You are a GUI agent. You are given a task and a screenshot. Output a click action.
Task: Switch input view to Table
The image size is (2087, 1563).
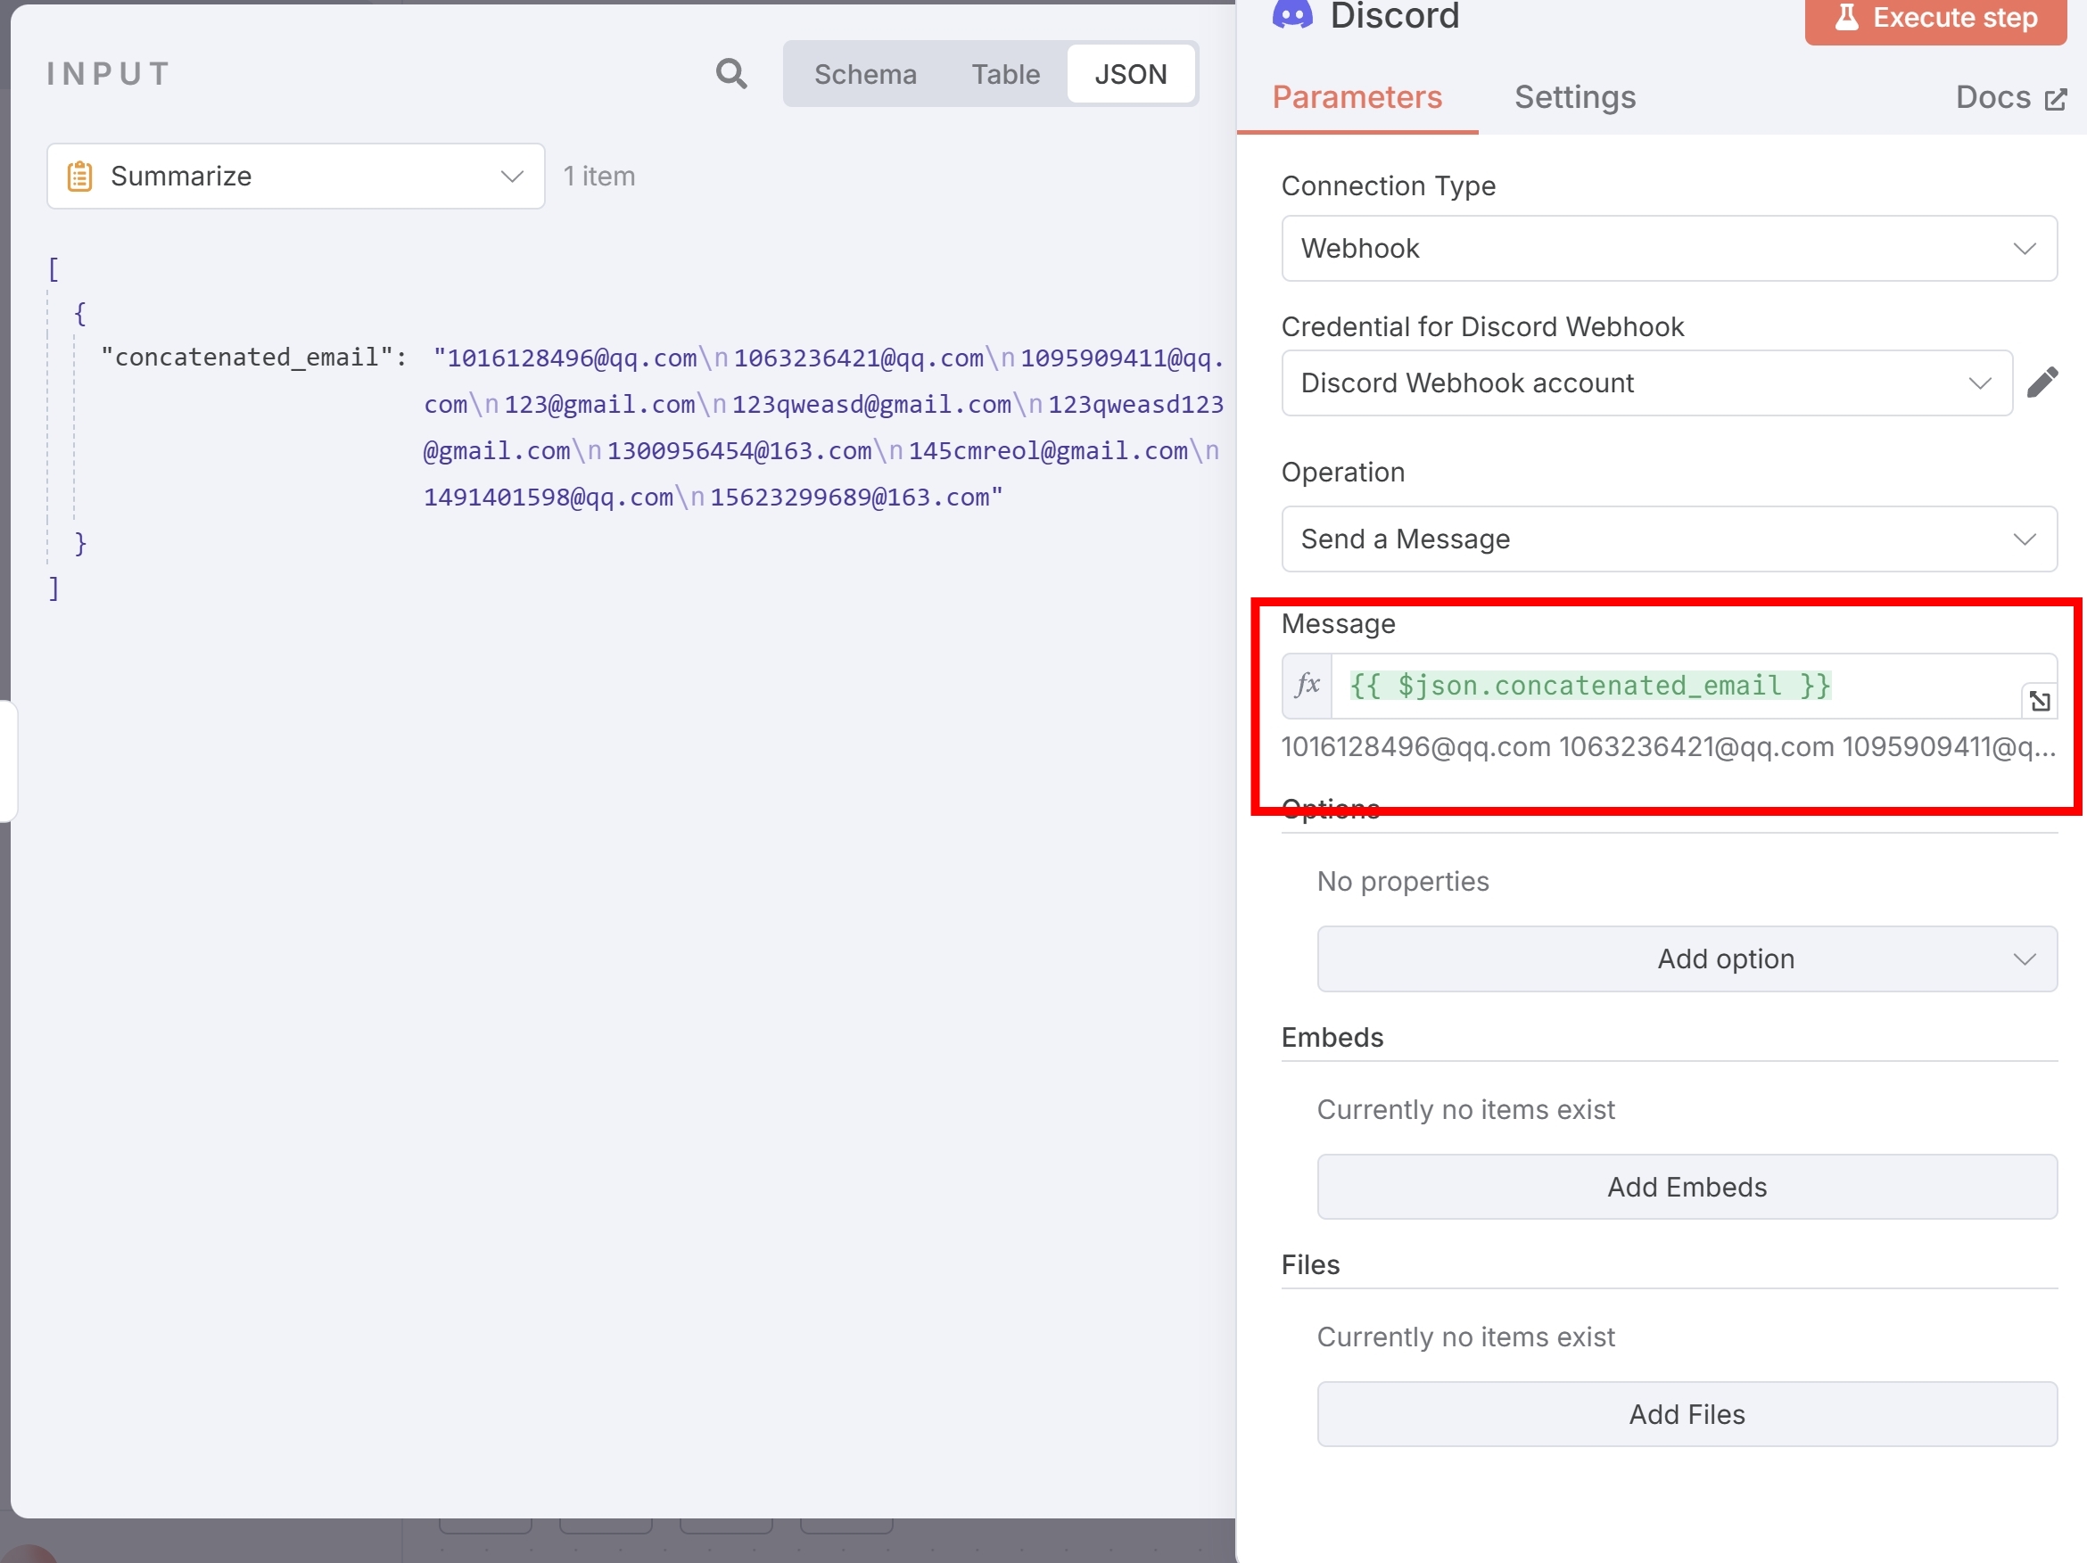pyautogui.click(x=1006, y=74)
